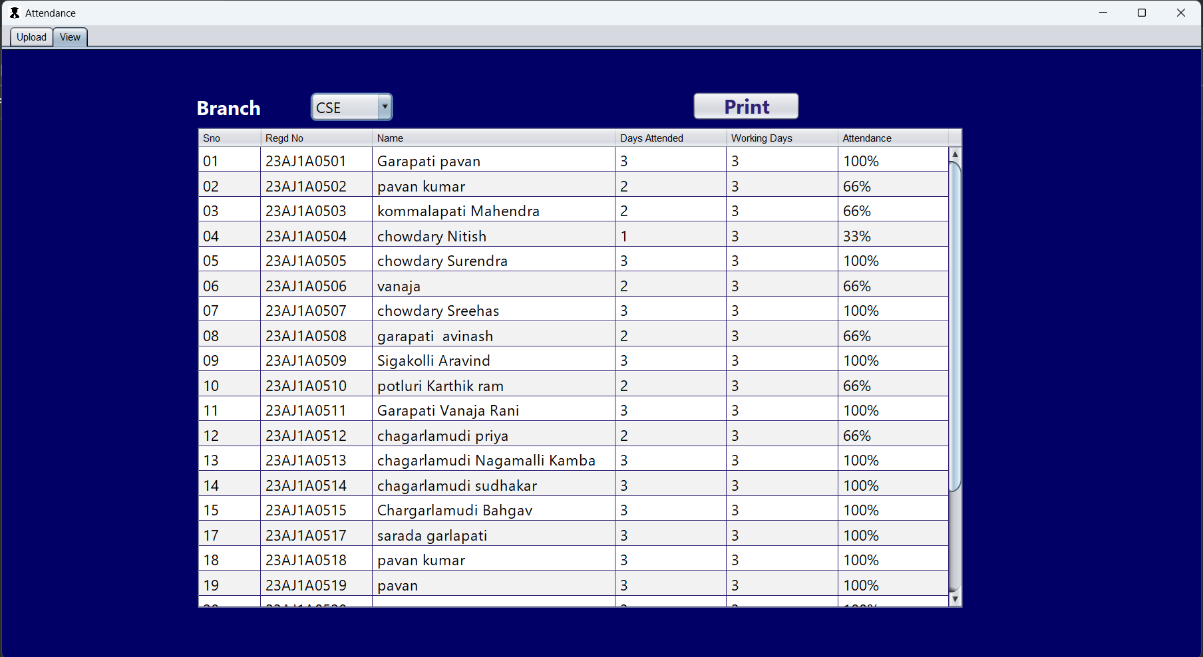
Task: Select the name cell 'Garapati pavan'
Action: click(494, 161)
